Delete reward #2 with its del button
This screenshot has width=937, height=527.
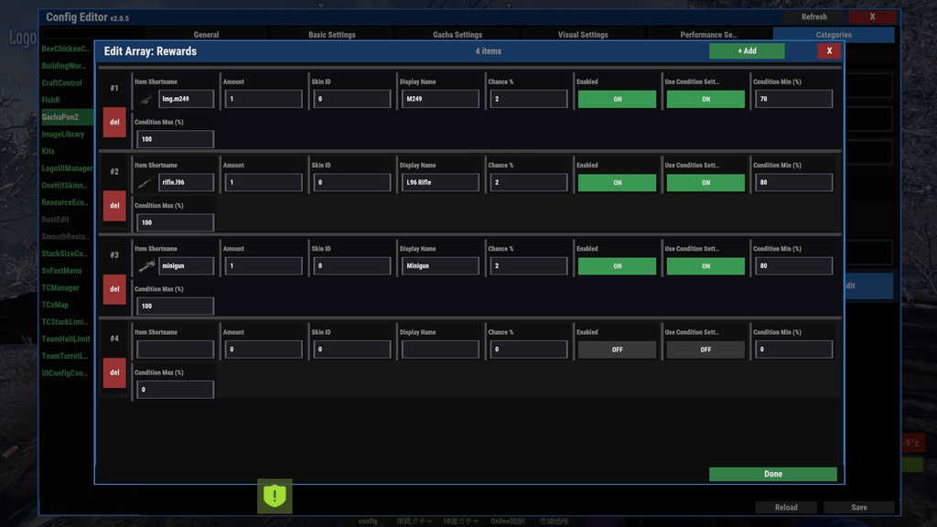[x=113, y=206]
